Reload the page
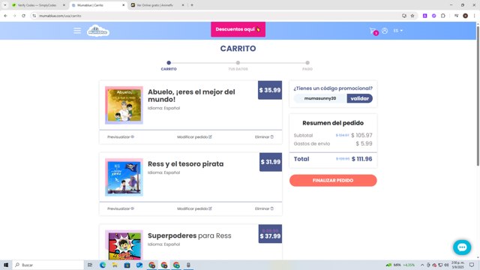480x270 pixels. point(23,16)
